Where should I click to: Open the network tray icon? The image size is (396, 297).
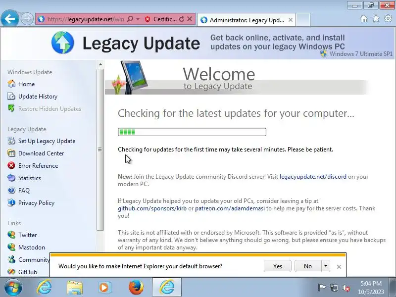click(x=334, y=288)
